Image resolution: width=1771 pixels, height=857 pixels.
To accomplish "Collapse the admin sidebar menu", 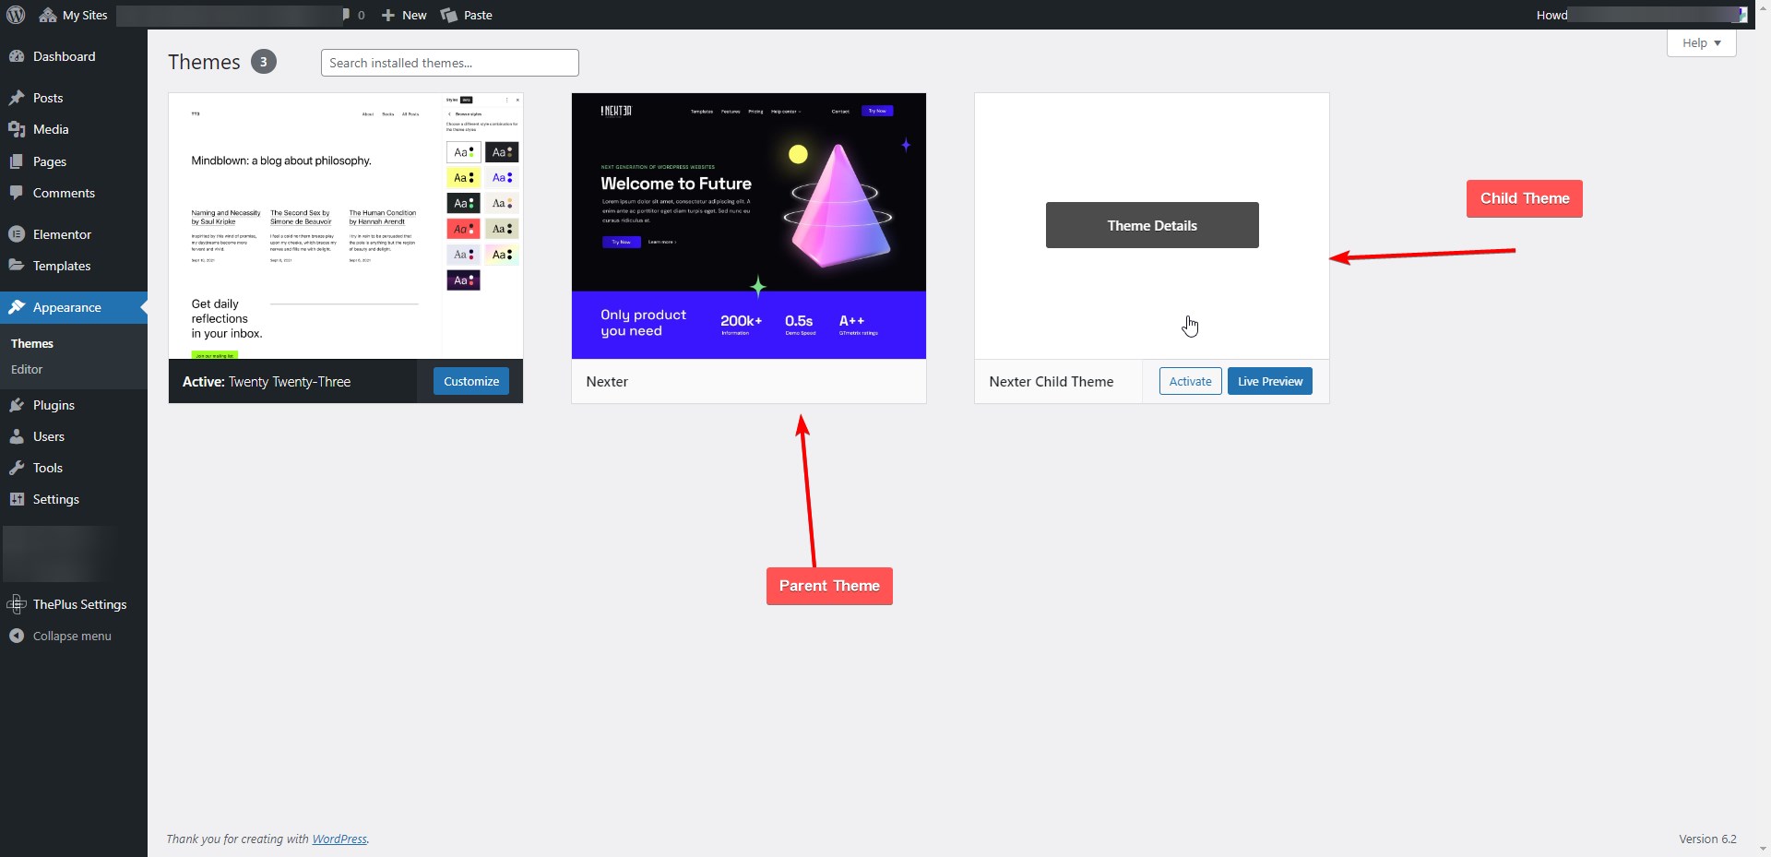I will (18, 636).
